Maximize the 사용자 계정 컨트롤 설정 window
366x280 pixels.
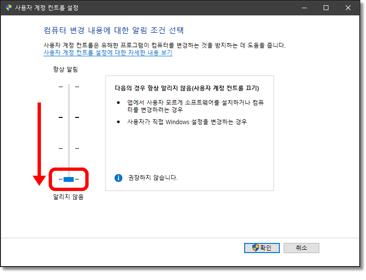(326, 8)
